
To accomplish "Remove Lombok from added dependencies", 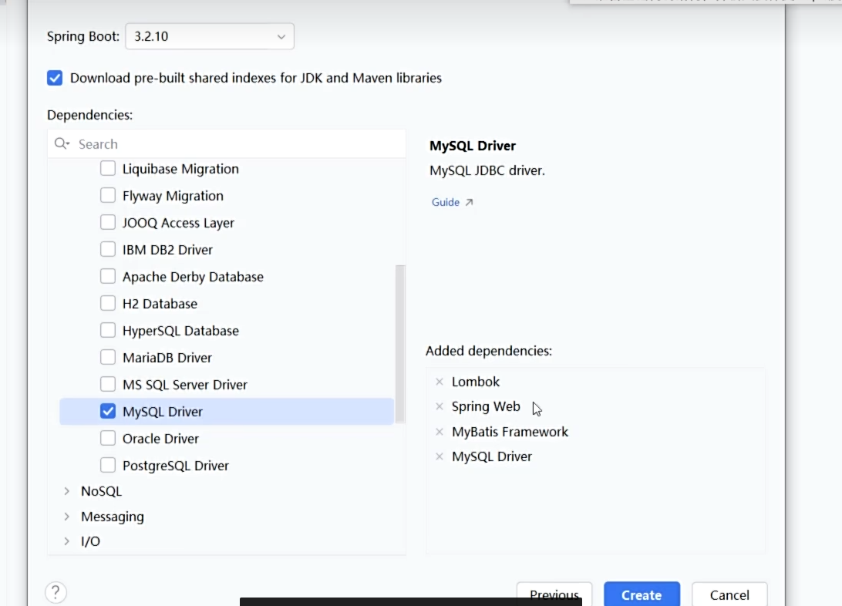I will tap(440, 382).
